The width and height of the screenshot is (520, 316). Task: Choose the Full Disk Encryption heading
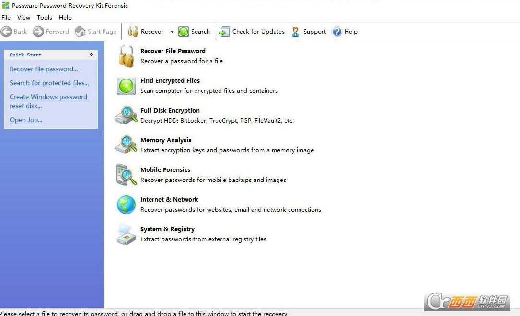170,110
